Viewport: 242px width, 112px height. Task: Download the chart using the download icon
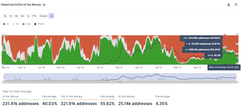[228, 5]
